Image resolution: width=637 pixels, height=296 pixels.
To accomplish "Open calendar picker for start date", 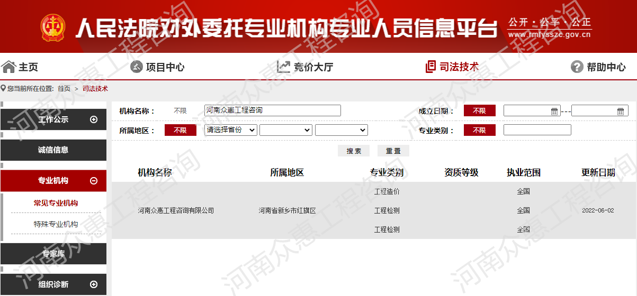I will [554, 111].
